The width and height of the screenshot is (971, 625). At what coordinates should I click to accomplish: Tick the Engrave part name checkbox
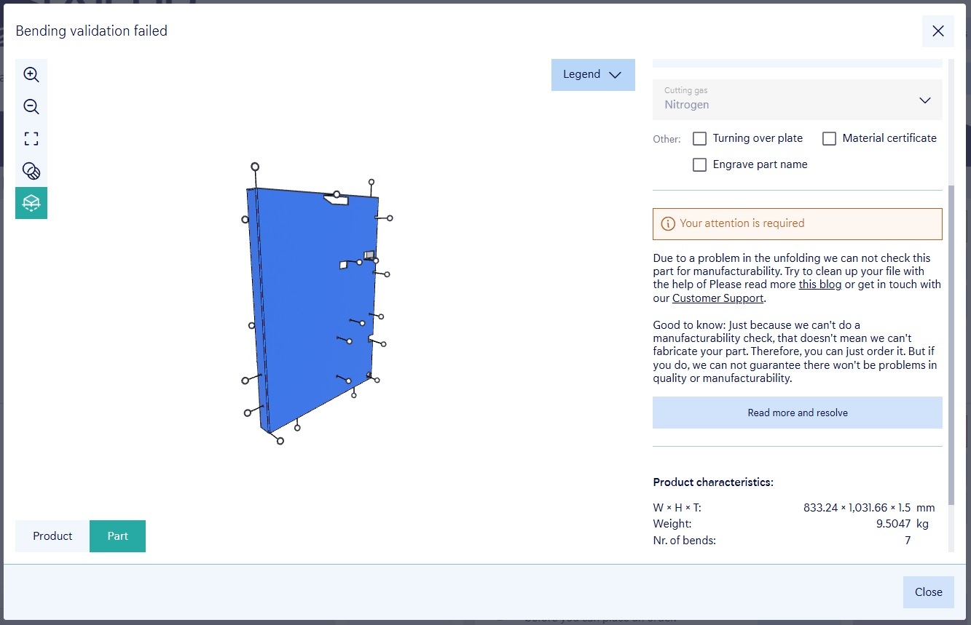click(699, 165)
